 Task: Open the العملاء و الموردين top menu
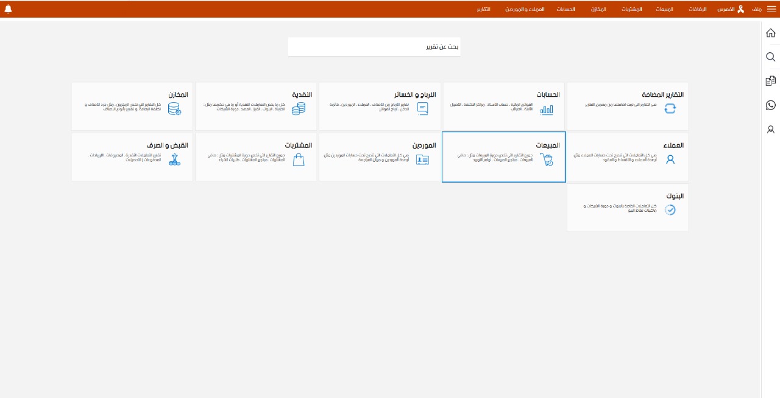525,10
